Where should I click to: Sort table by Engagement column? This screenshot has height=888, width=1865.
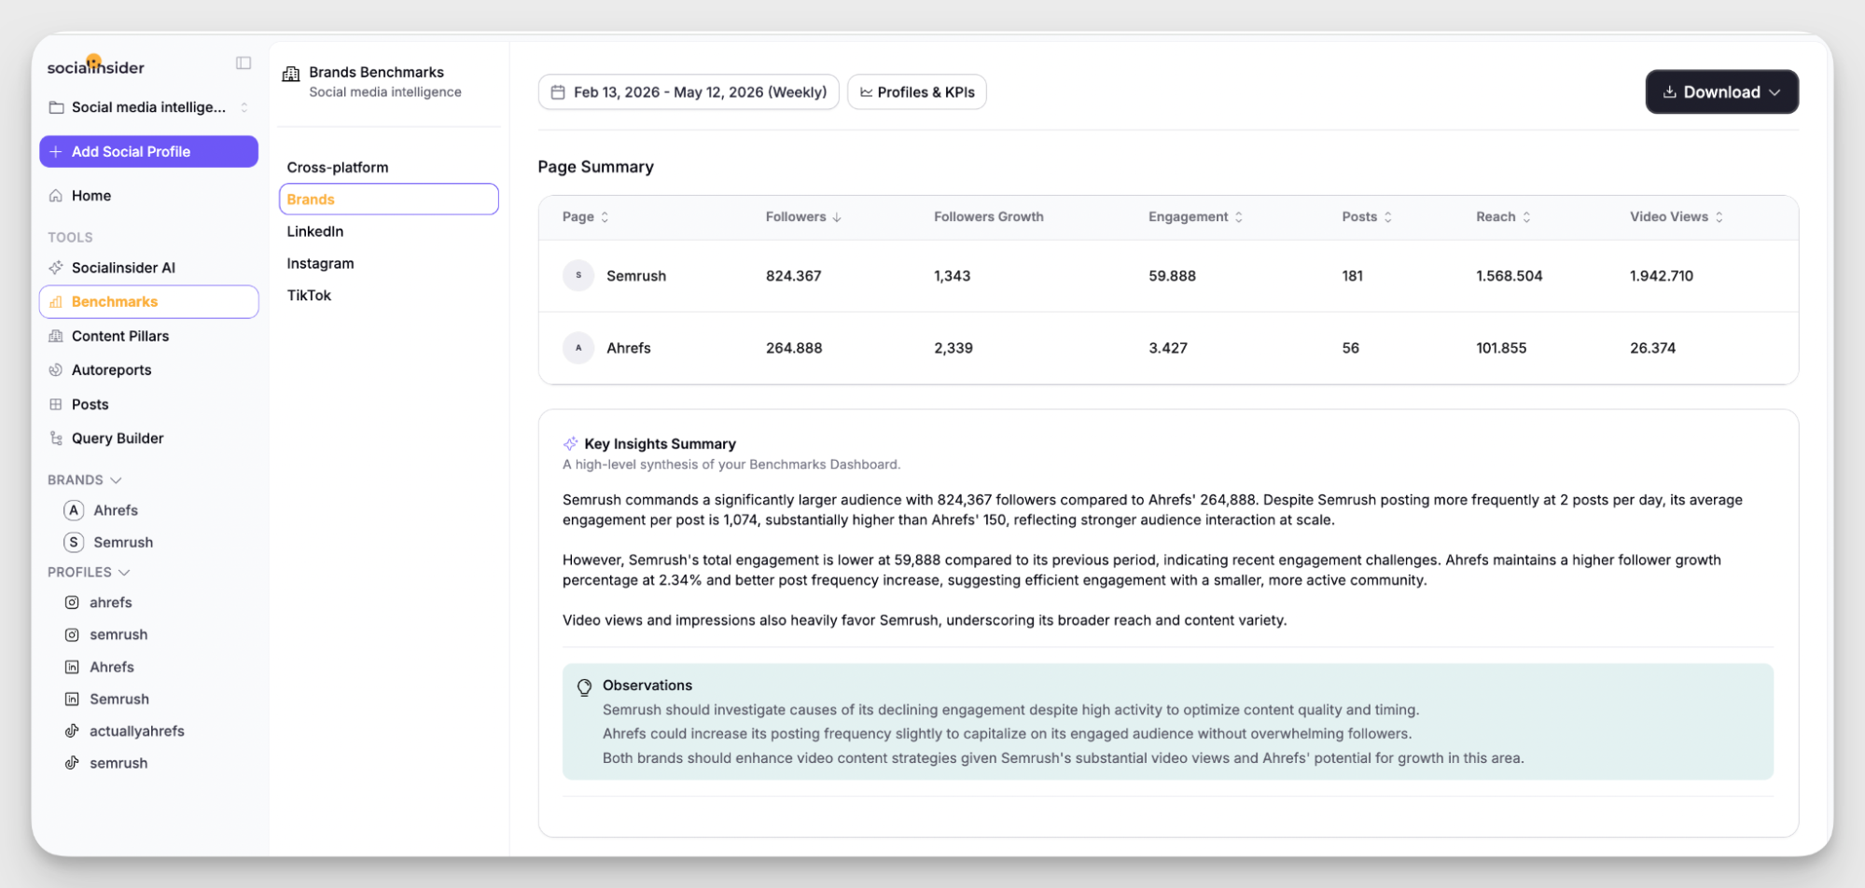pyautogui.click(x=1195, y=217)
